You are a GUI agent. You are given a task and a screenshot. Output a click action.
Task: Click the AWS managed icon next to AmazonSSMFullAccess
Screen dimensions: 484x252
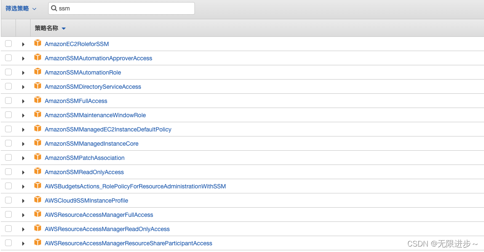38,100
